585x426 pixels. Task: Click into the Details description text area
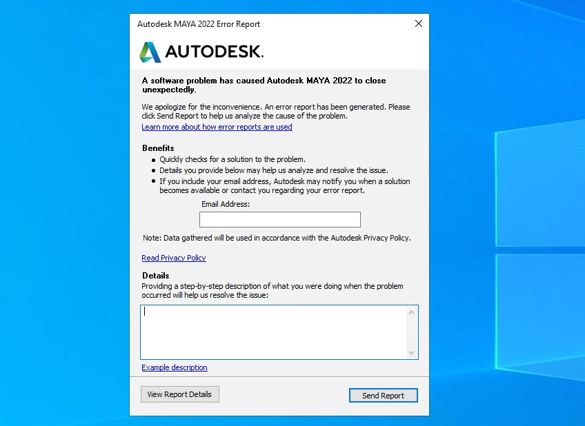pyautogui.click(x=274, y=332)
